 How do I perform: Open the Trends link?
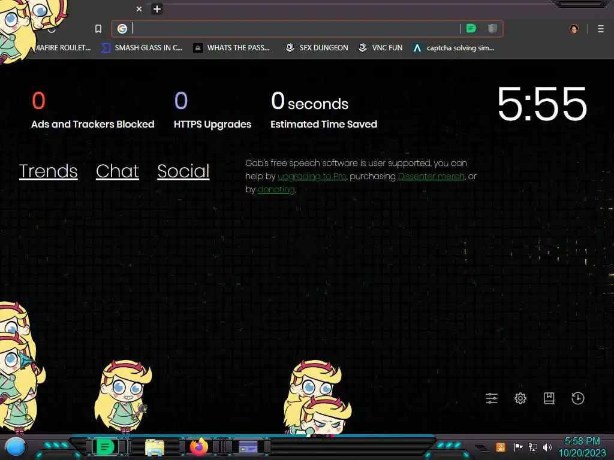click(48, 171)
